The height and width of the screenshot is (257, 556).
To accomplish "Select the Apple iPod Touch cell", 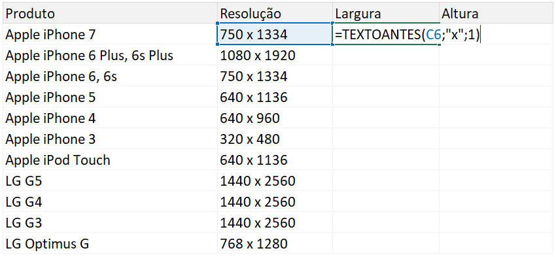I will click(111, 160).
